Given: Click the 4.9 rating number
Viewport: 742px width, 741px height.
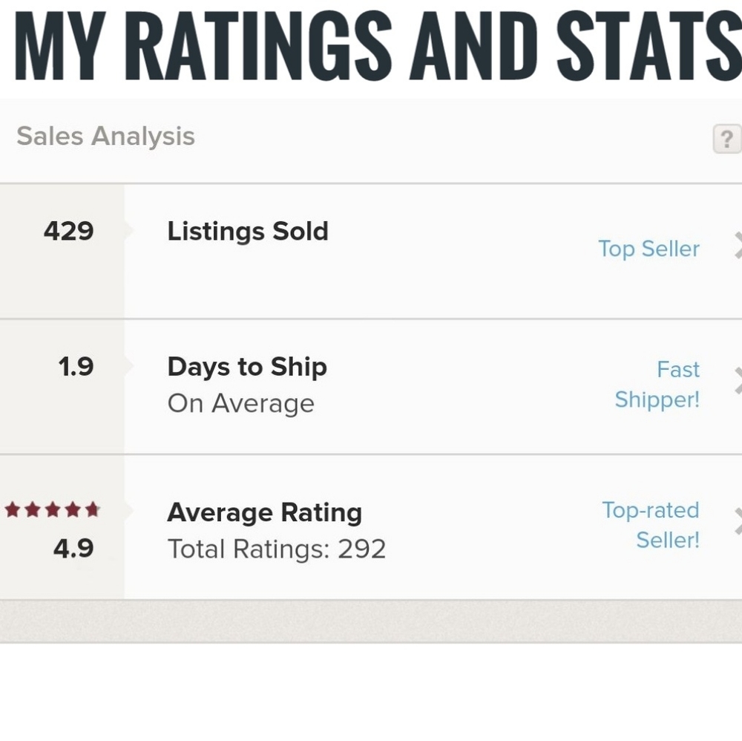Looking at the screenshot, I should [73, 548].
